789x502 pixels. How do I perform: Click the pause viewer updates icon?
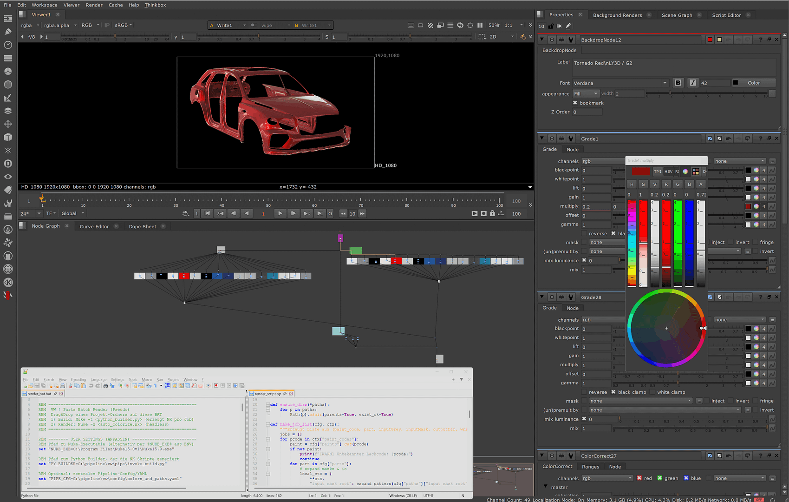pyautogui.click(x=480, y=25)
